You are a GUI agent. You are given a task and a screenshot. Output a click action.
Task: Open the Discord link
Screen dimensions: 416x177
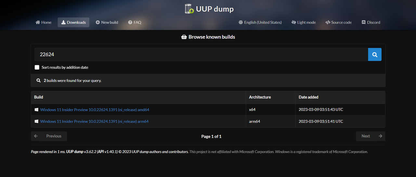(371, 22)
